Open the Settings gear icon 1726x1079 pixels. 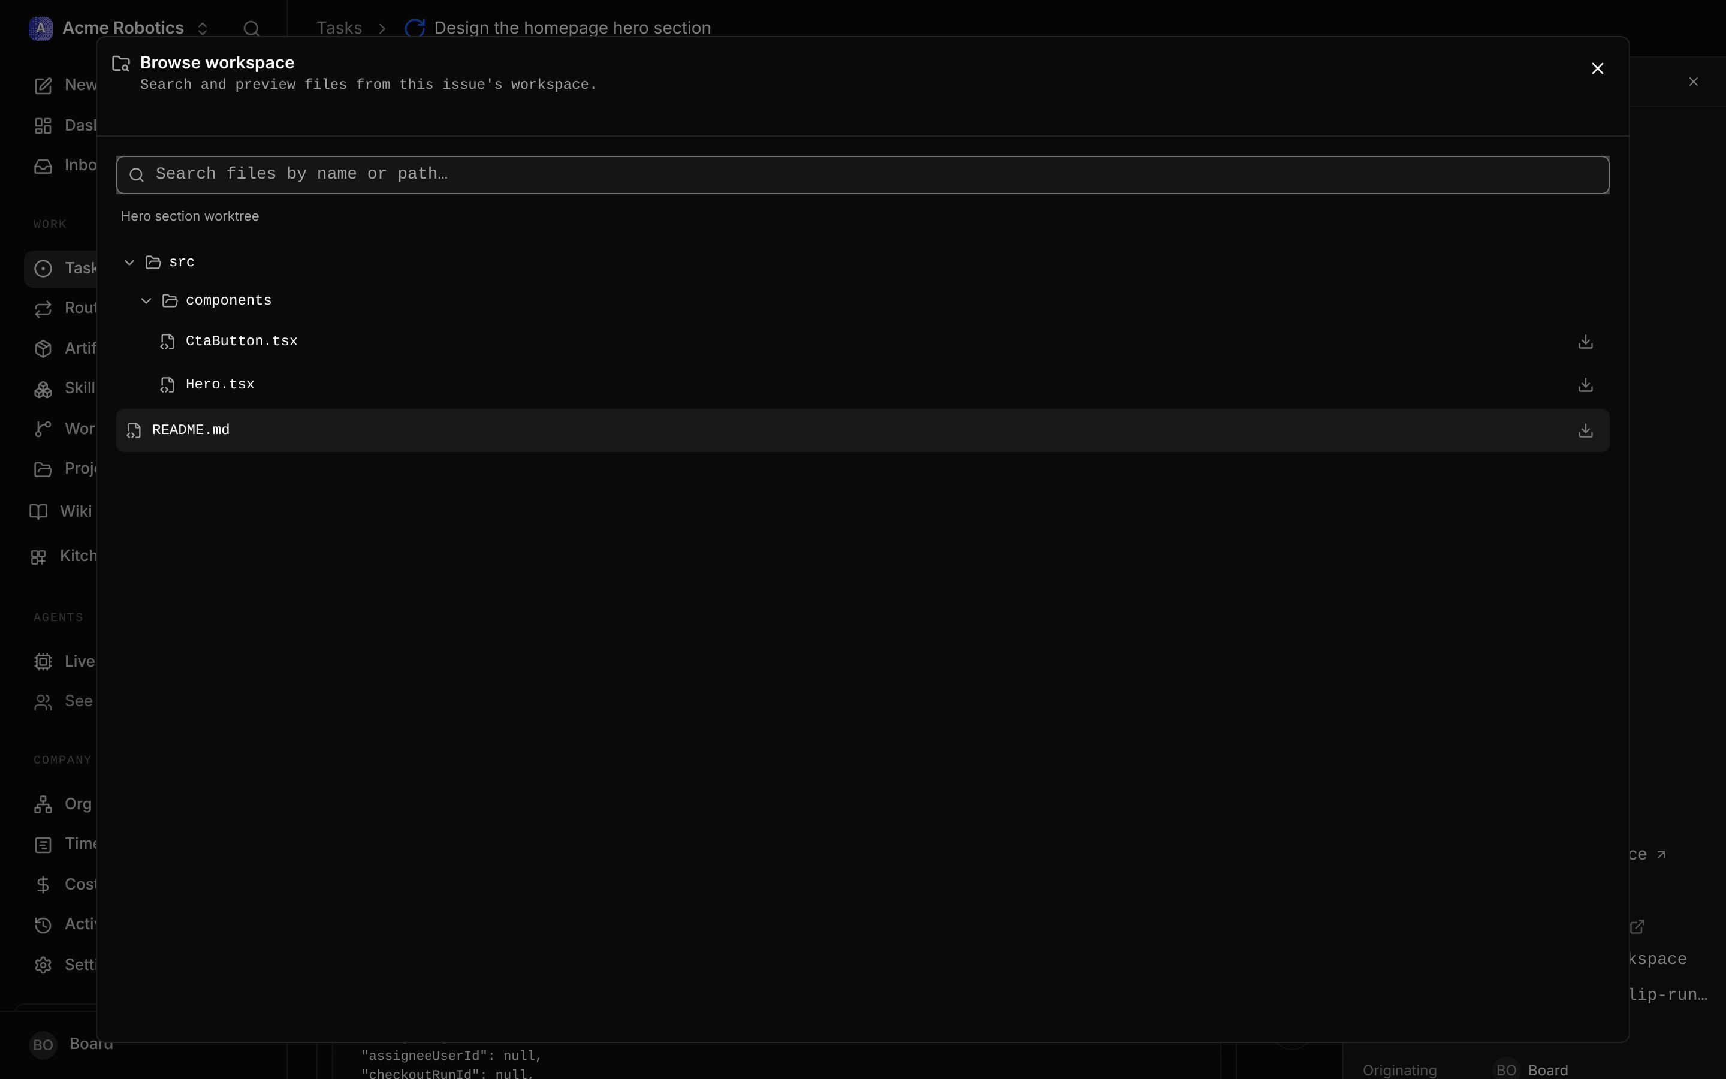click(x=43, y=965)
